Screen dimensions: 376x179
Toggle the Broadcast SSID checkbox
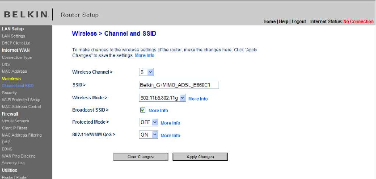(143, 110)
